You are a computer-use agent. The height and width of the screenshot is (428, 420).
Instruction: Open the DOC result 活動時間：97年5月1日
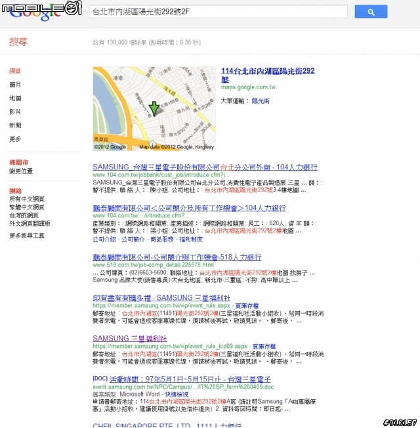click(190, 379)
